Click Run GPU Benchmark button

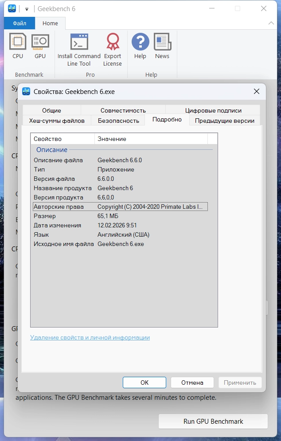pos(213,421)
